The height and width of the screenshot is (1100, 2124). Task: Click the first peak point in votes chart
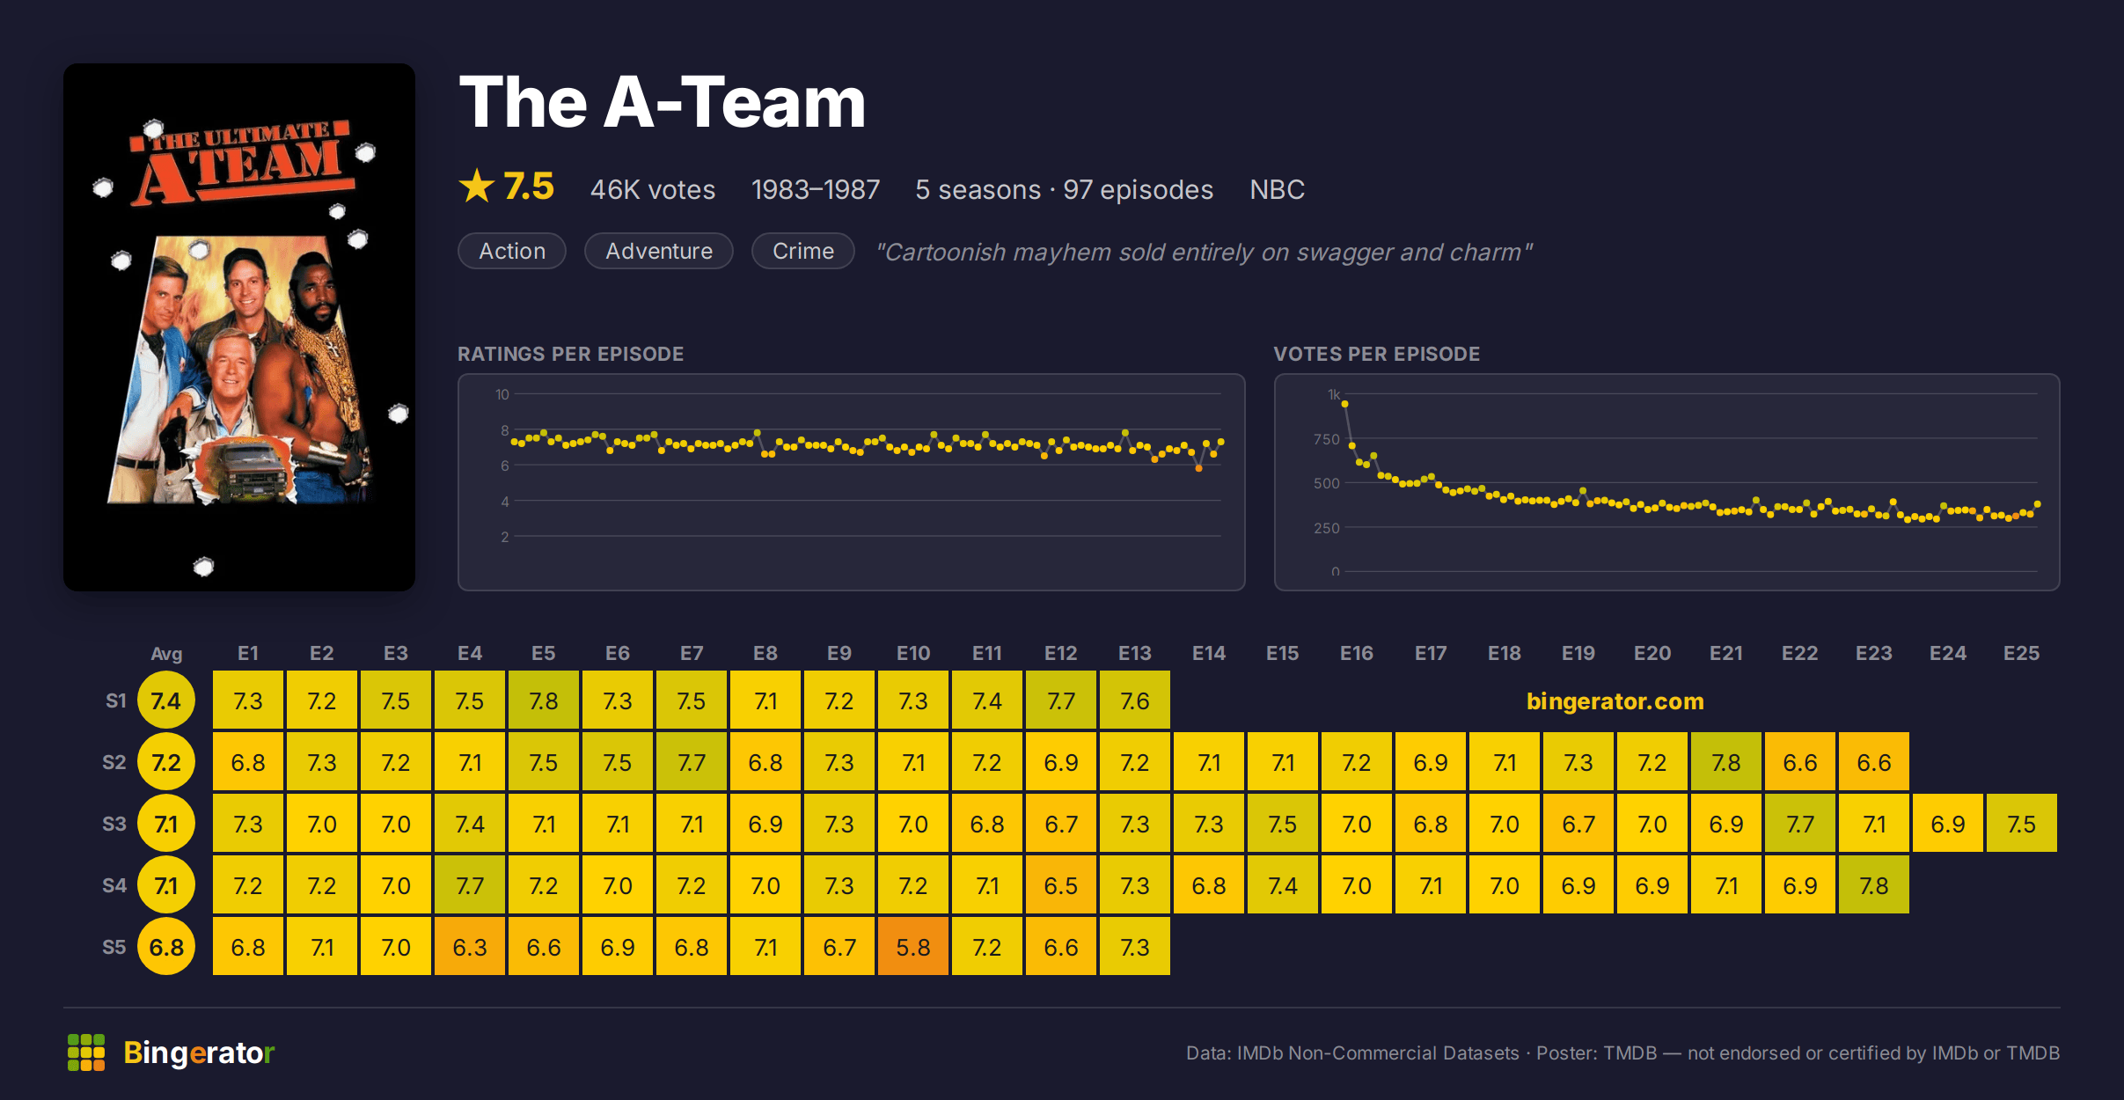(1344, 404)
